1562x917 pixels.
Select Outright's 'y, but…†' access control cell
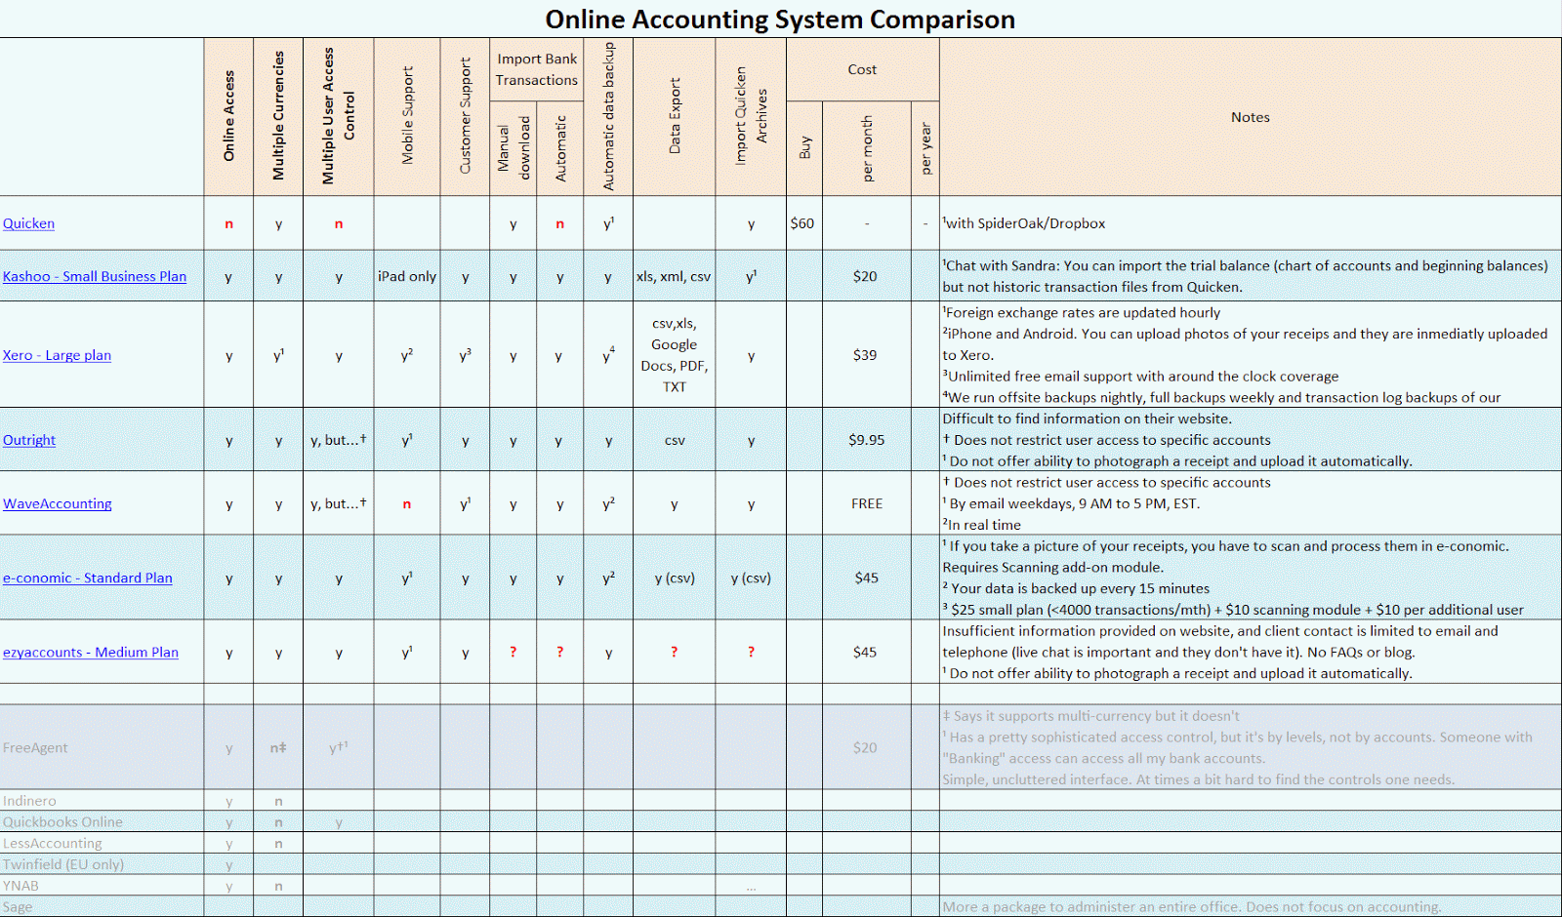pos(339,440)
